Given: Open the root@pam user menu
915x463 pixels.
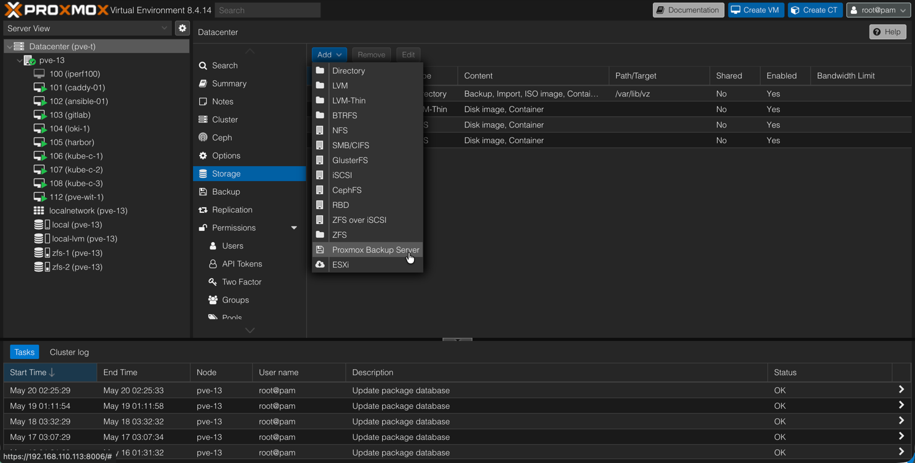Looking at the screenshot, I should (878, 10).
